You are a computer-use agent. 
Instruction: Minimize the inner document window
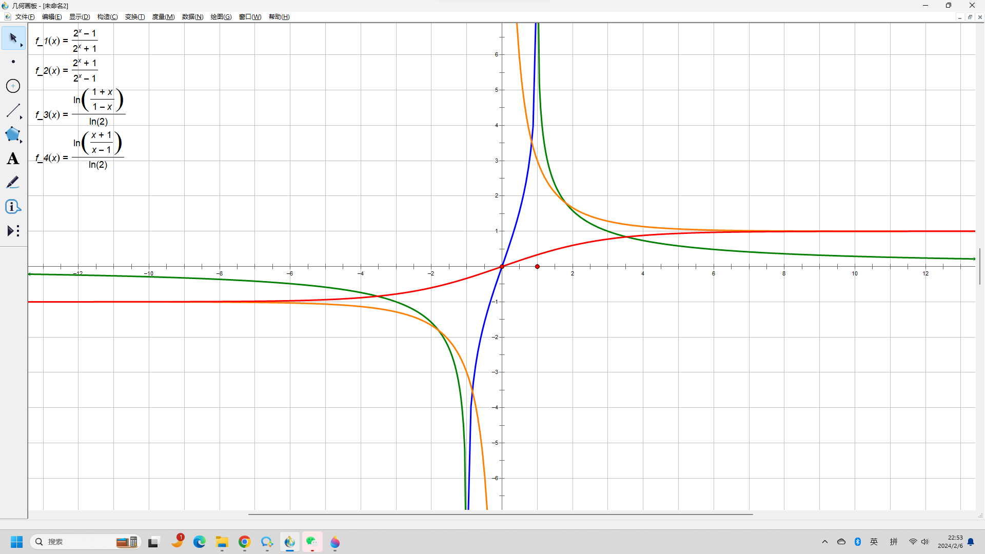click(959, 17)
